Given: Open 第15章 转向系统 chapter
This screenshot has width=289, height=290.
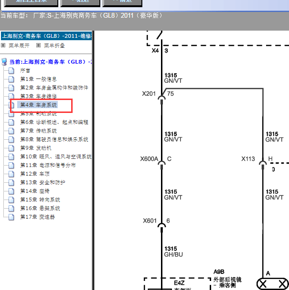Looking at the screenshot, I should click(x=40, y=200).
